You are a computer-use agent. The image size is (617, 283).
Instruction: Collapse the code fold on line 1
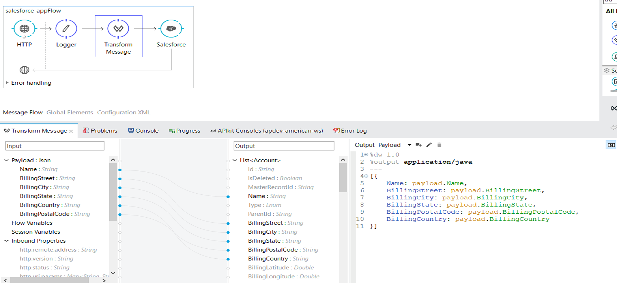(366, 155)
